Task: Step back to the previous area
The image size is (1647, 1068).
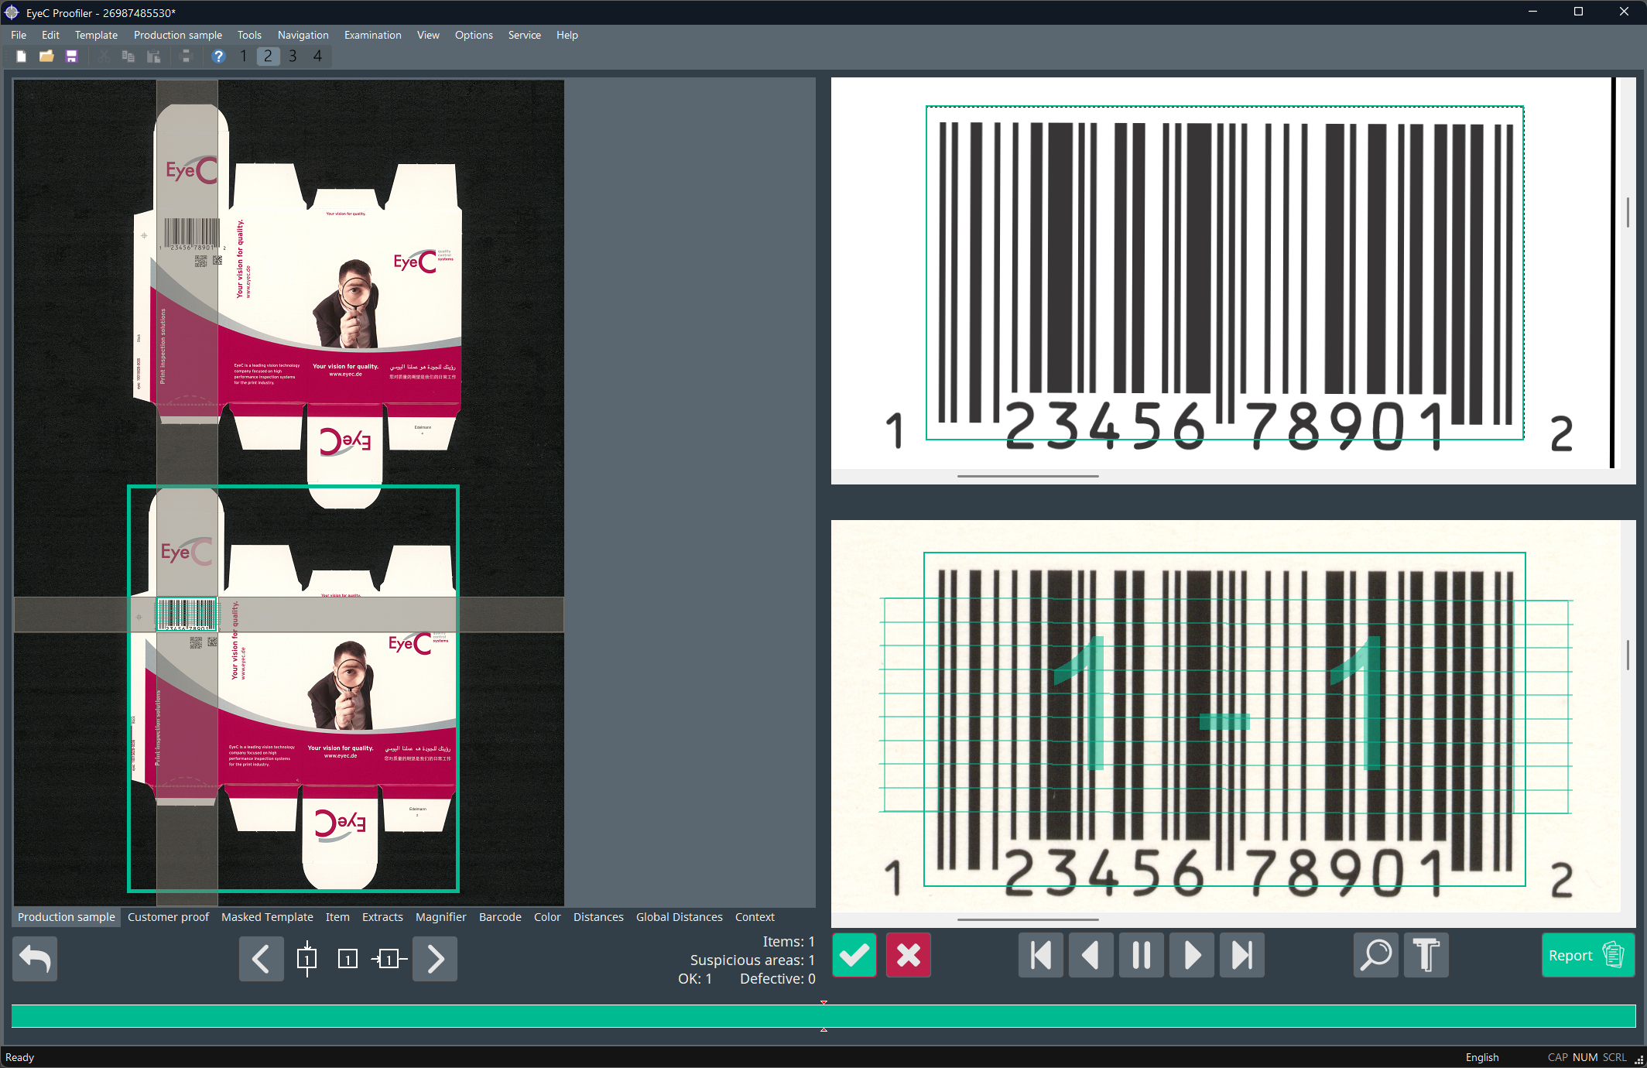Action: pyautogui.click(x=1091, y=955)
